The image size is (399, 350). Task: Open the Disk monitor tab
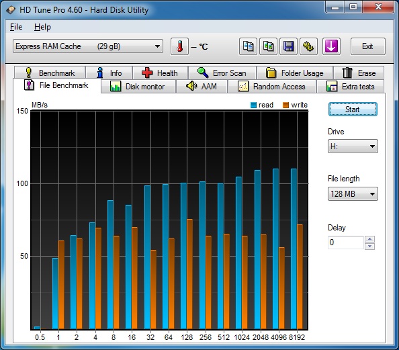tap(138, 87)
